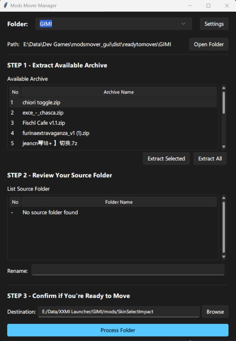The height and width of the screenshot is (341, 236).
Task: Click the Archive Name column header
Action: point(119,92)
